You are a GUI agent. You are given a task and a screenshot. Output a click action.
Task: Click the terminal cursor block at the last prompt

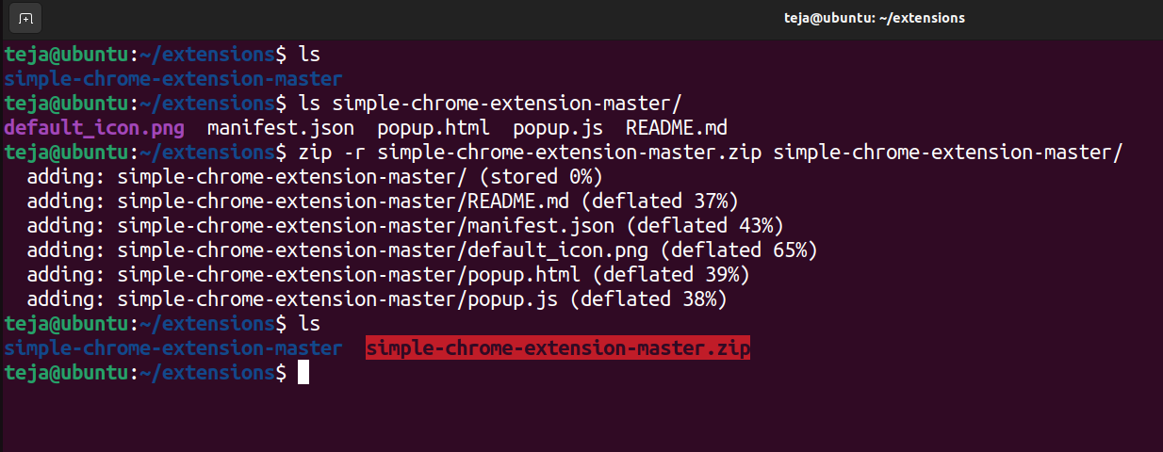coord(303,373)
